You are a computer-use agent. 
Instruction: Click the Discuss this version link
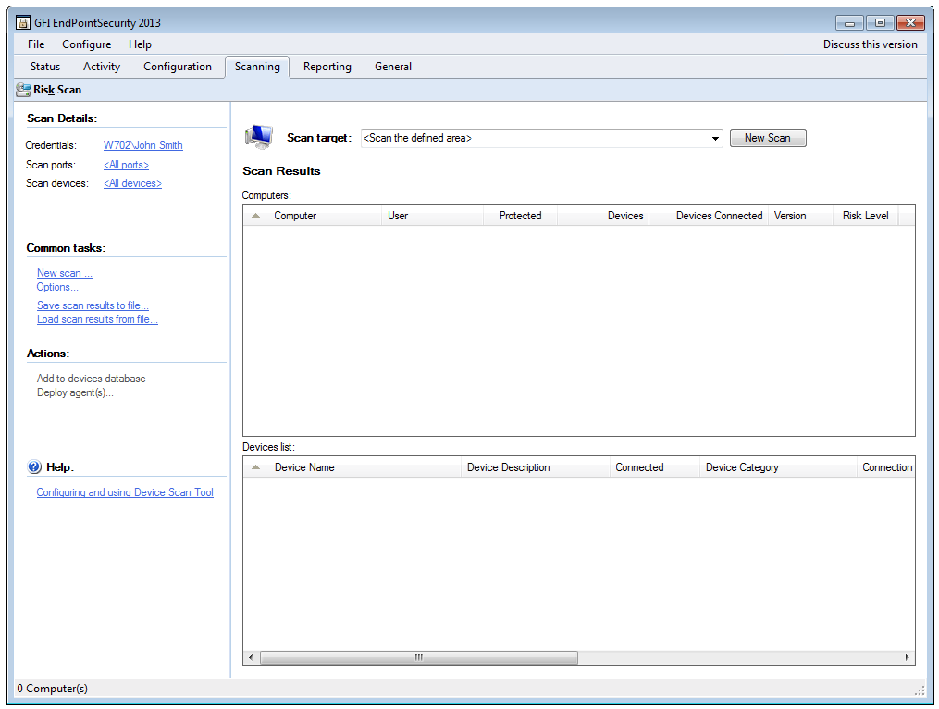coord(870,44)
